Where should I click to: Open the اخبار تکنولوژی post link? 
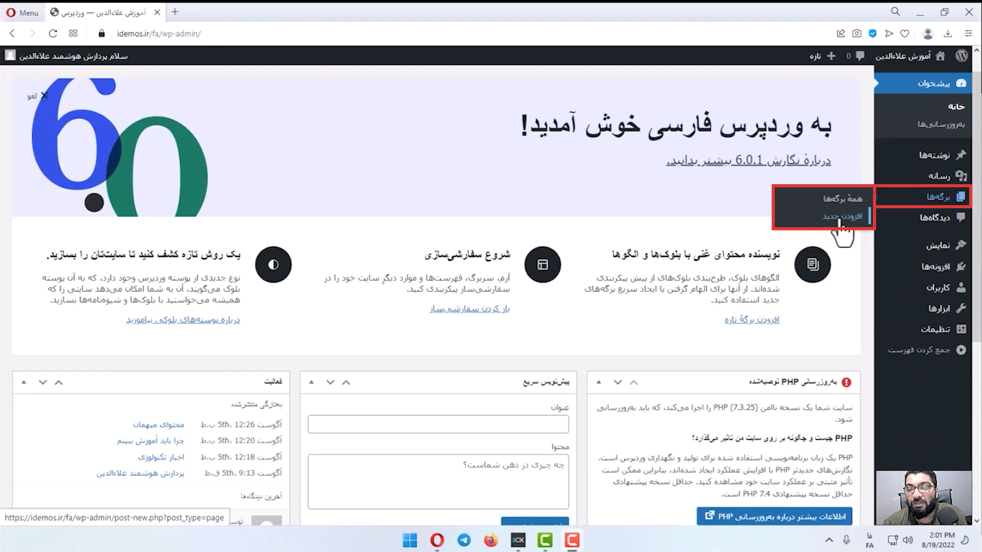(x=161, y=457)
